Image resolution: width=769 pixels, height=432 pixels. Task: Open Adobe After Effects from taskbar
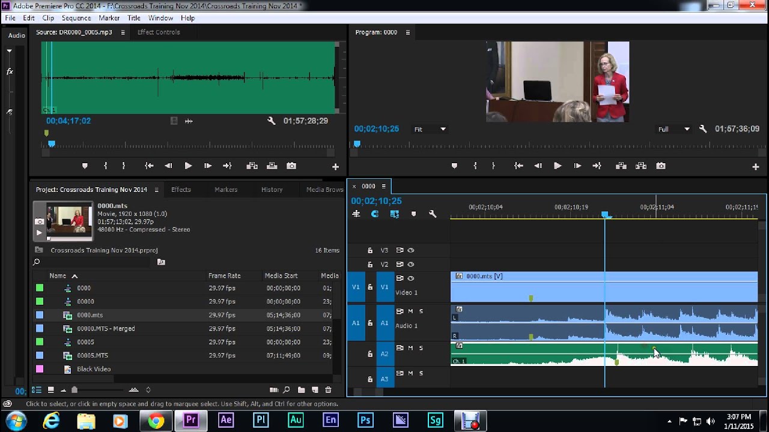click(x=226, y=421)
